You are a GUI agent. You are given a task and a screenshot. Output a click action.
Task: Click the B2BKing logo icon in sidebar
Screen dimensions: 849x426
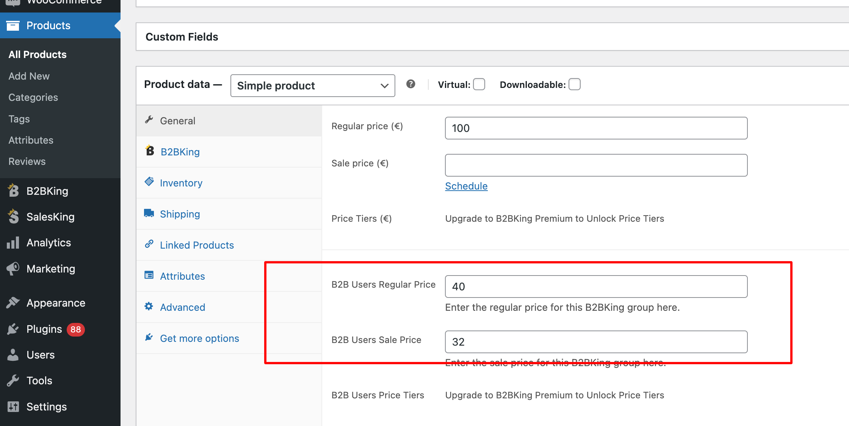click(x=13, y=191)
